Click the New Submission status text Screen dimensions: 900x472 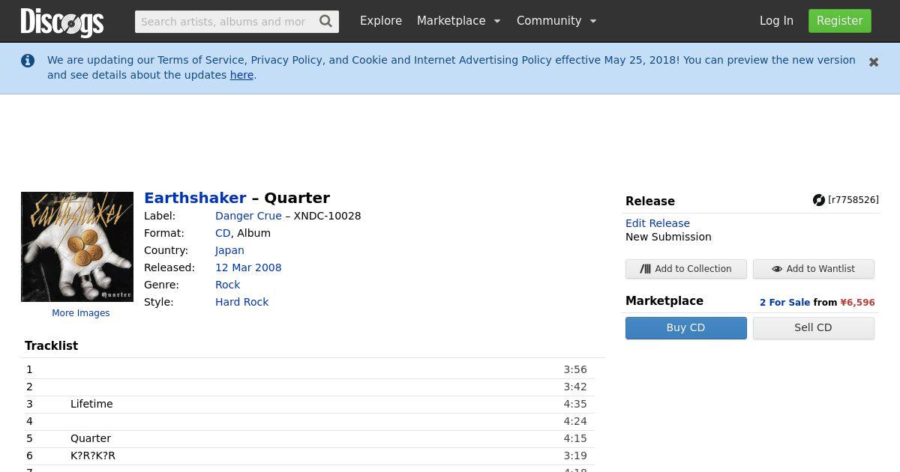tap(668, 237)
